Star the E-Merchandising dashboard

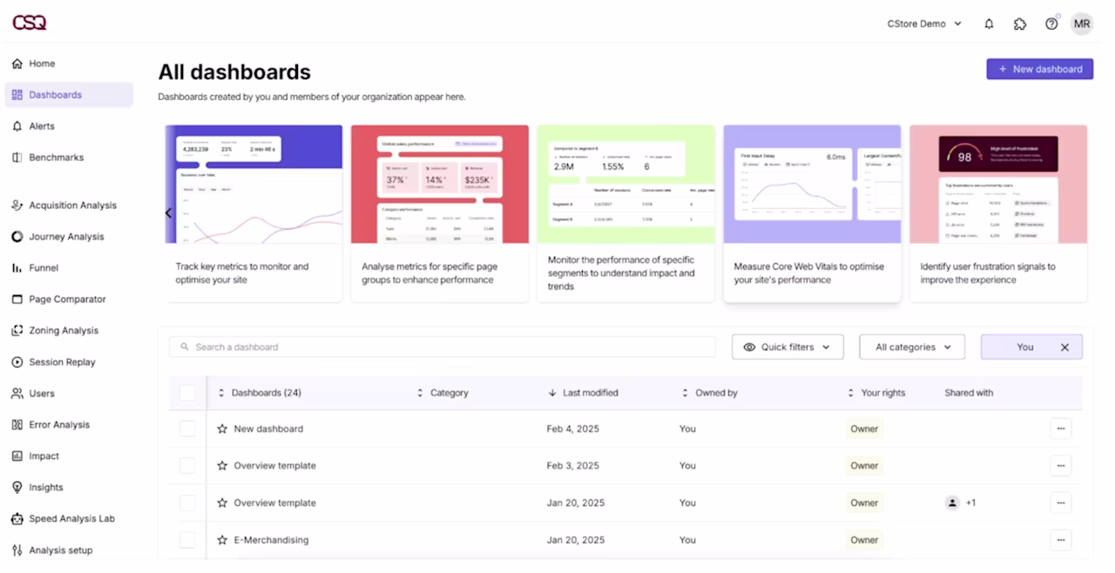tap(222, 540)
